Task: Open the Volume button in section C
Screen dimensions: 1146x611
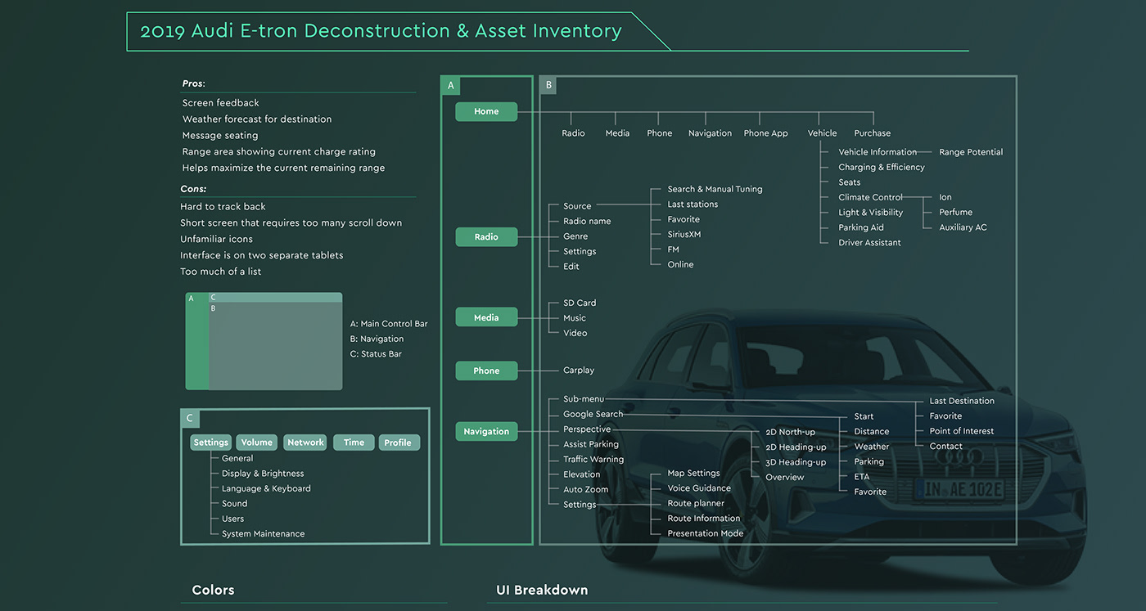Action: [256, 443]
